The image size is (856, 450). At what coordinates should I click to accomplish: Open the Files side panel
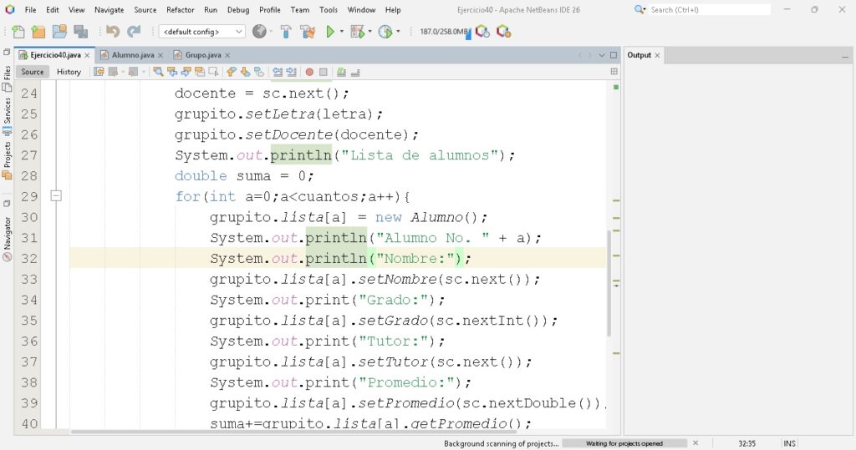(7, 78)
